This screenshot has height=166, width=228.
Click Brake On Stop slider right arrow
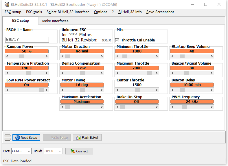(157, 107)
